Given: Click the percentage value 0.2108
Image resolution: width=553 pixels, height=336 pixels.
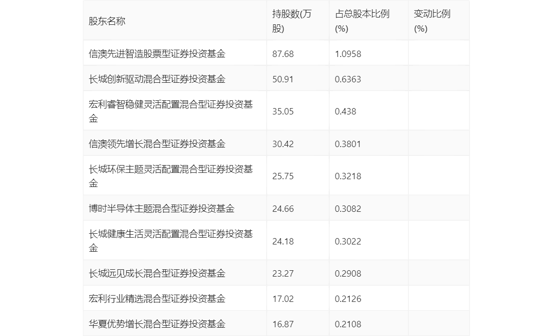Looking at the screenshot, I should (348, 324).
